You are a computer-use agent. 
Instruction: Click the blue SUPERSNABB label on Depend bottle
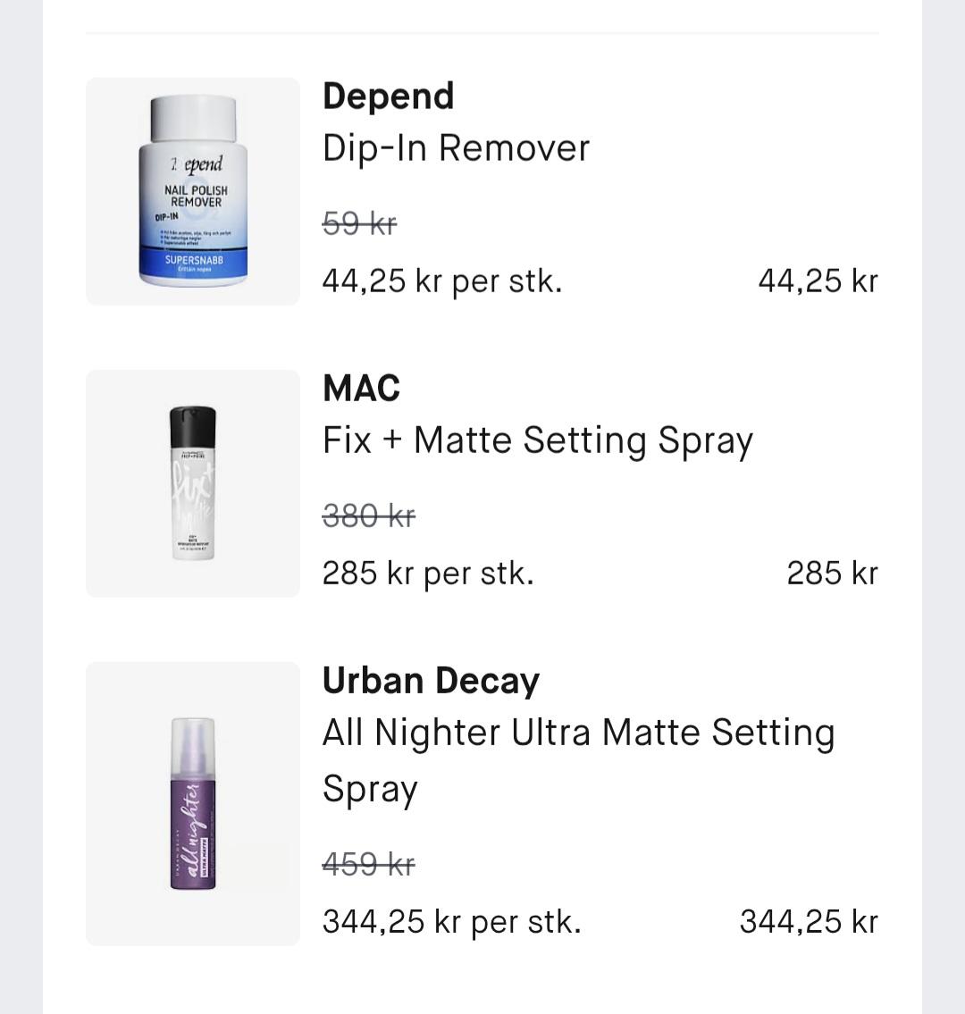193,261
